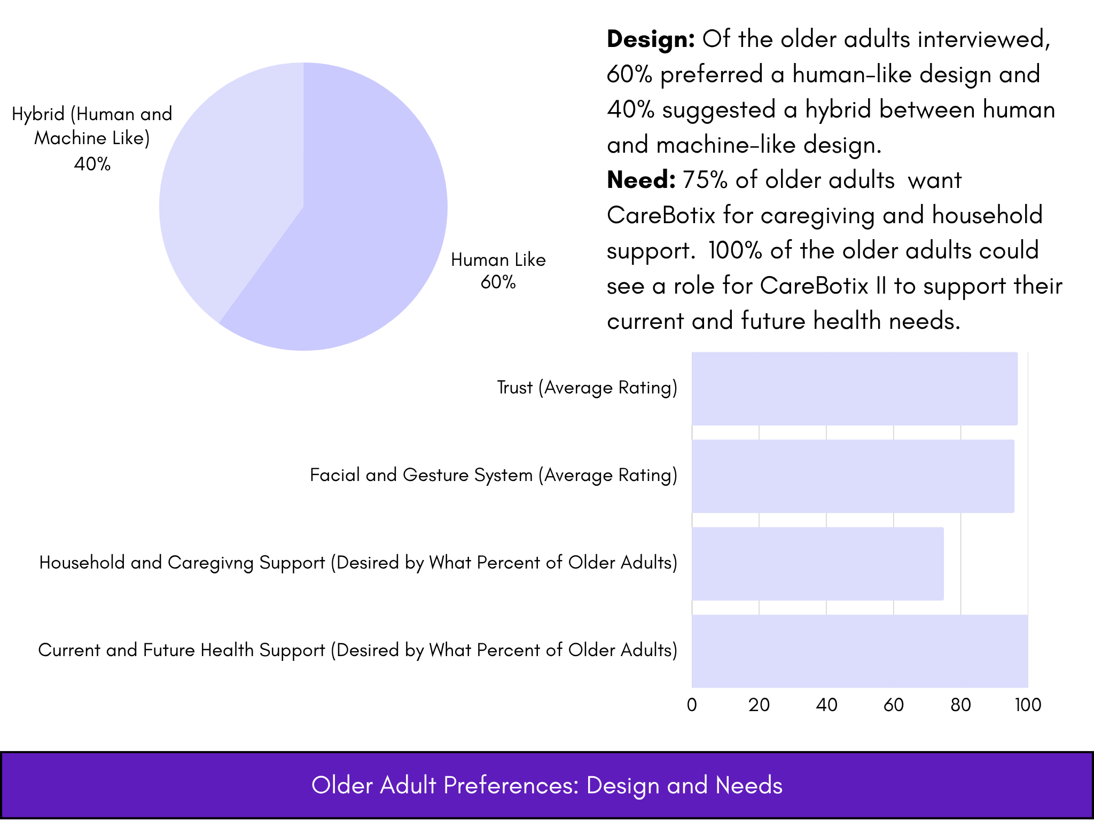Click the 60 tick on the axis
Screen dimensions: 1094x820
tap(894, 705)
